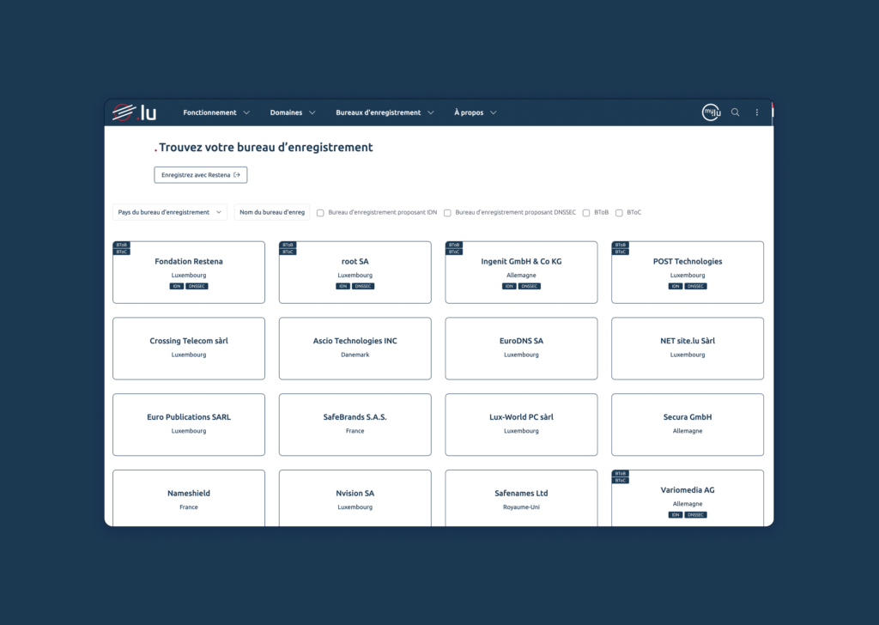This screenshot has width=879, height=625.
Task: Open the Domaines menu
Action: (x=292, y=112)
